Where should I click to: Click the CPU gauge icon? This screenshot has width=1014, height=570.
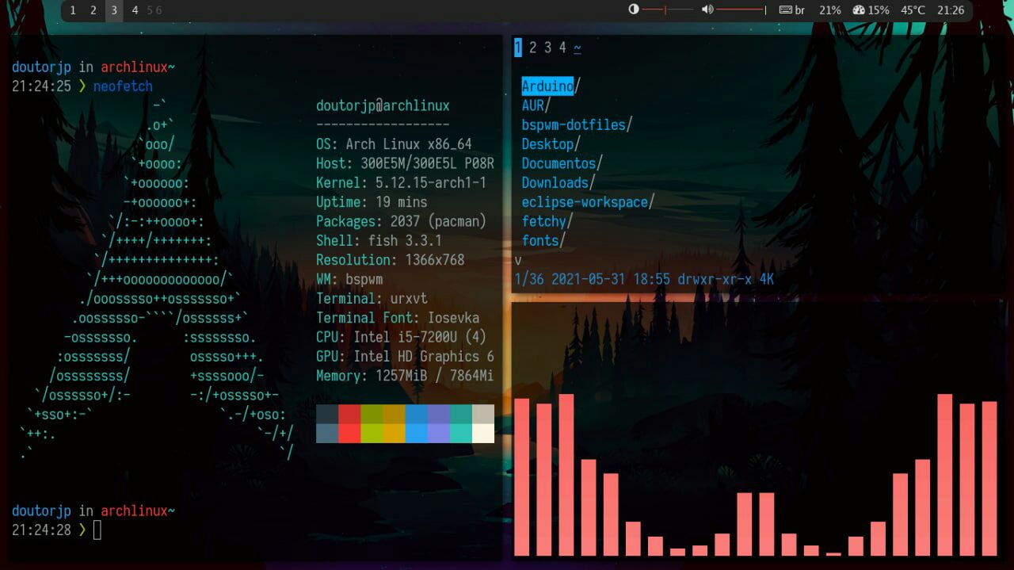point(859,10)
